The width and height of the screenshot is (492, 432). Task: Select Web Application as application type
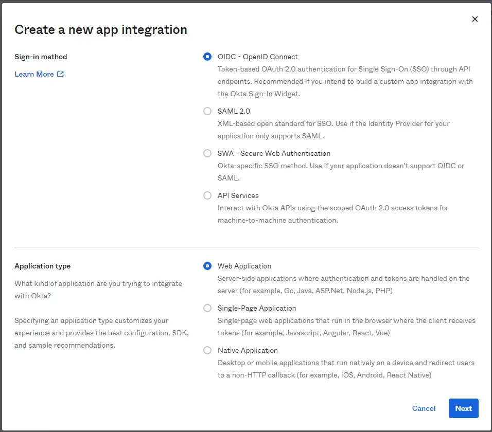[x=207, y=266]
